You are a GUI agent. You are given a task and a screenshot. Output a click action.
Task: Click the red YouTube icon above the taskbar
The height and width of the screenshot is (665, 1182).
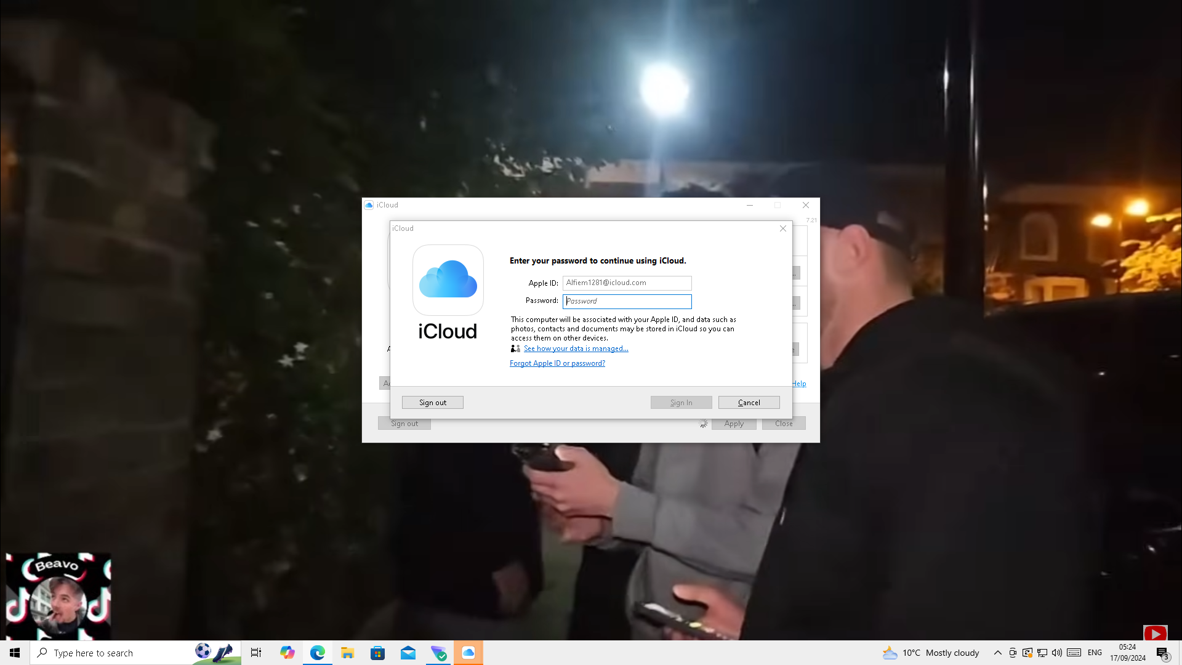[x=1155, y=634]
